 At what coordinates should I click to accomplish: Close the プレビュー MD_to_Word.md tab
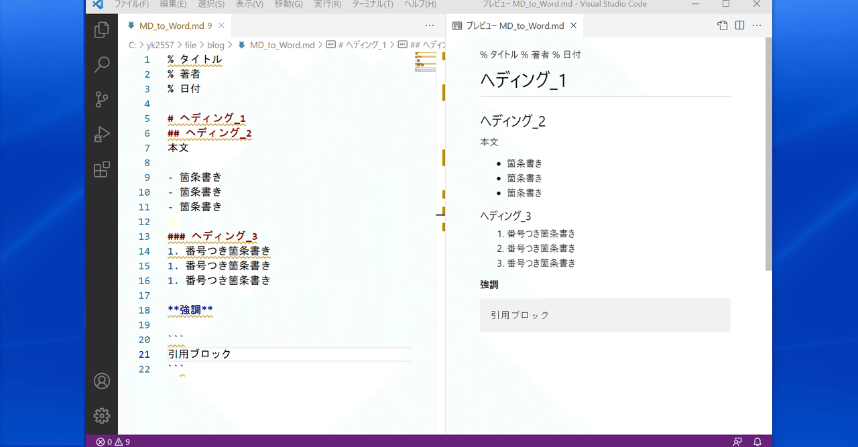pyautogui.click(x=573, y=25)
